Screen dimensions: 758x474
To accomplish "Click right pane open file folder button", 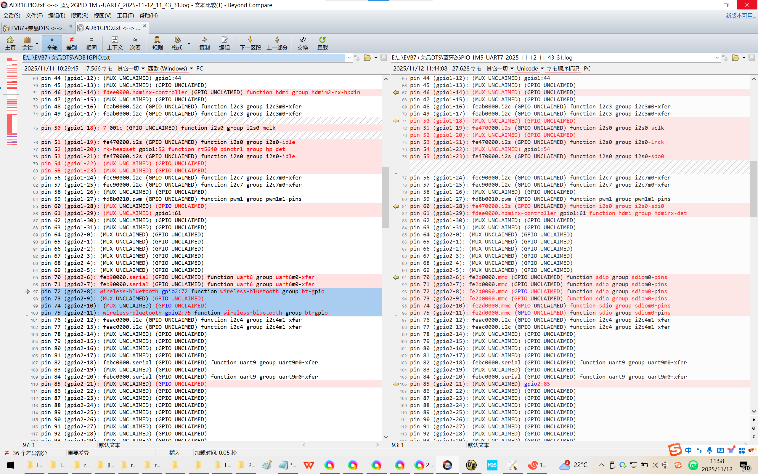I will 735,58.
